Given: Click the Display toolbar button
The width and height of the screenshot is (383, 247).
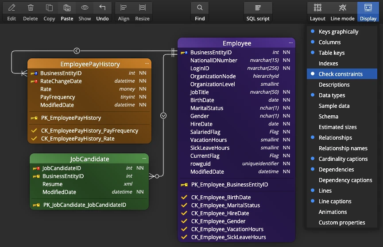Looking at the screenshot, I should 368,11.
